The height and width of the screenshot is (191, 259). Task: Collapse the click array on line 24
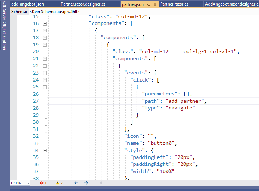45,80
